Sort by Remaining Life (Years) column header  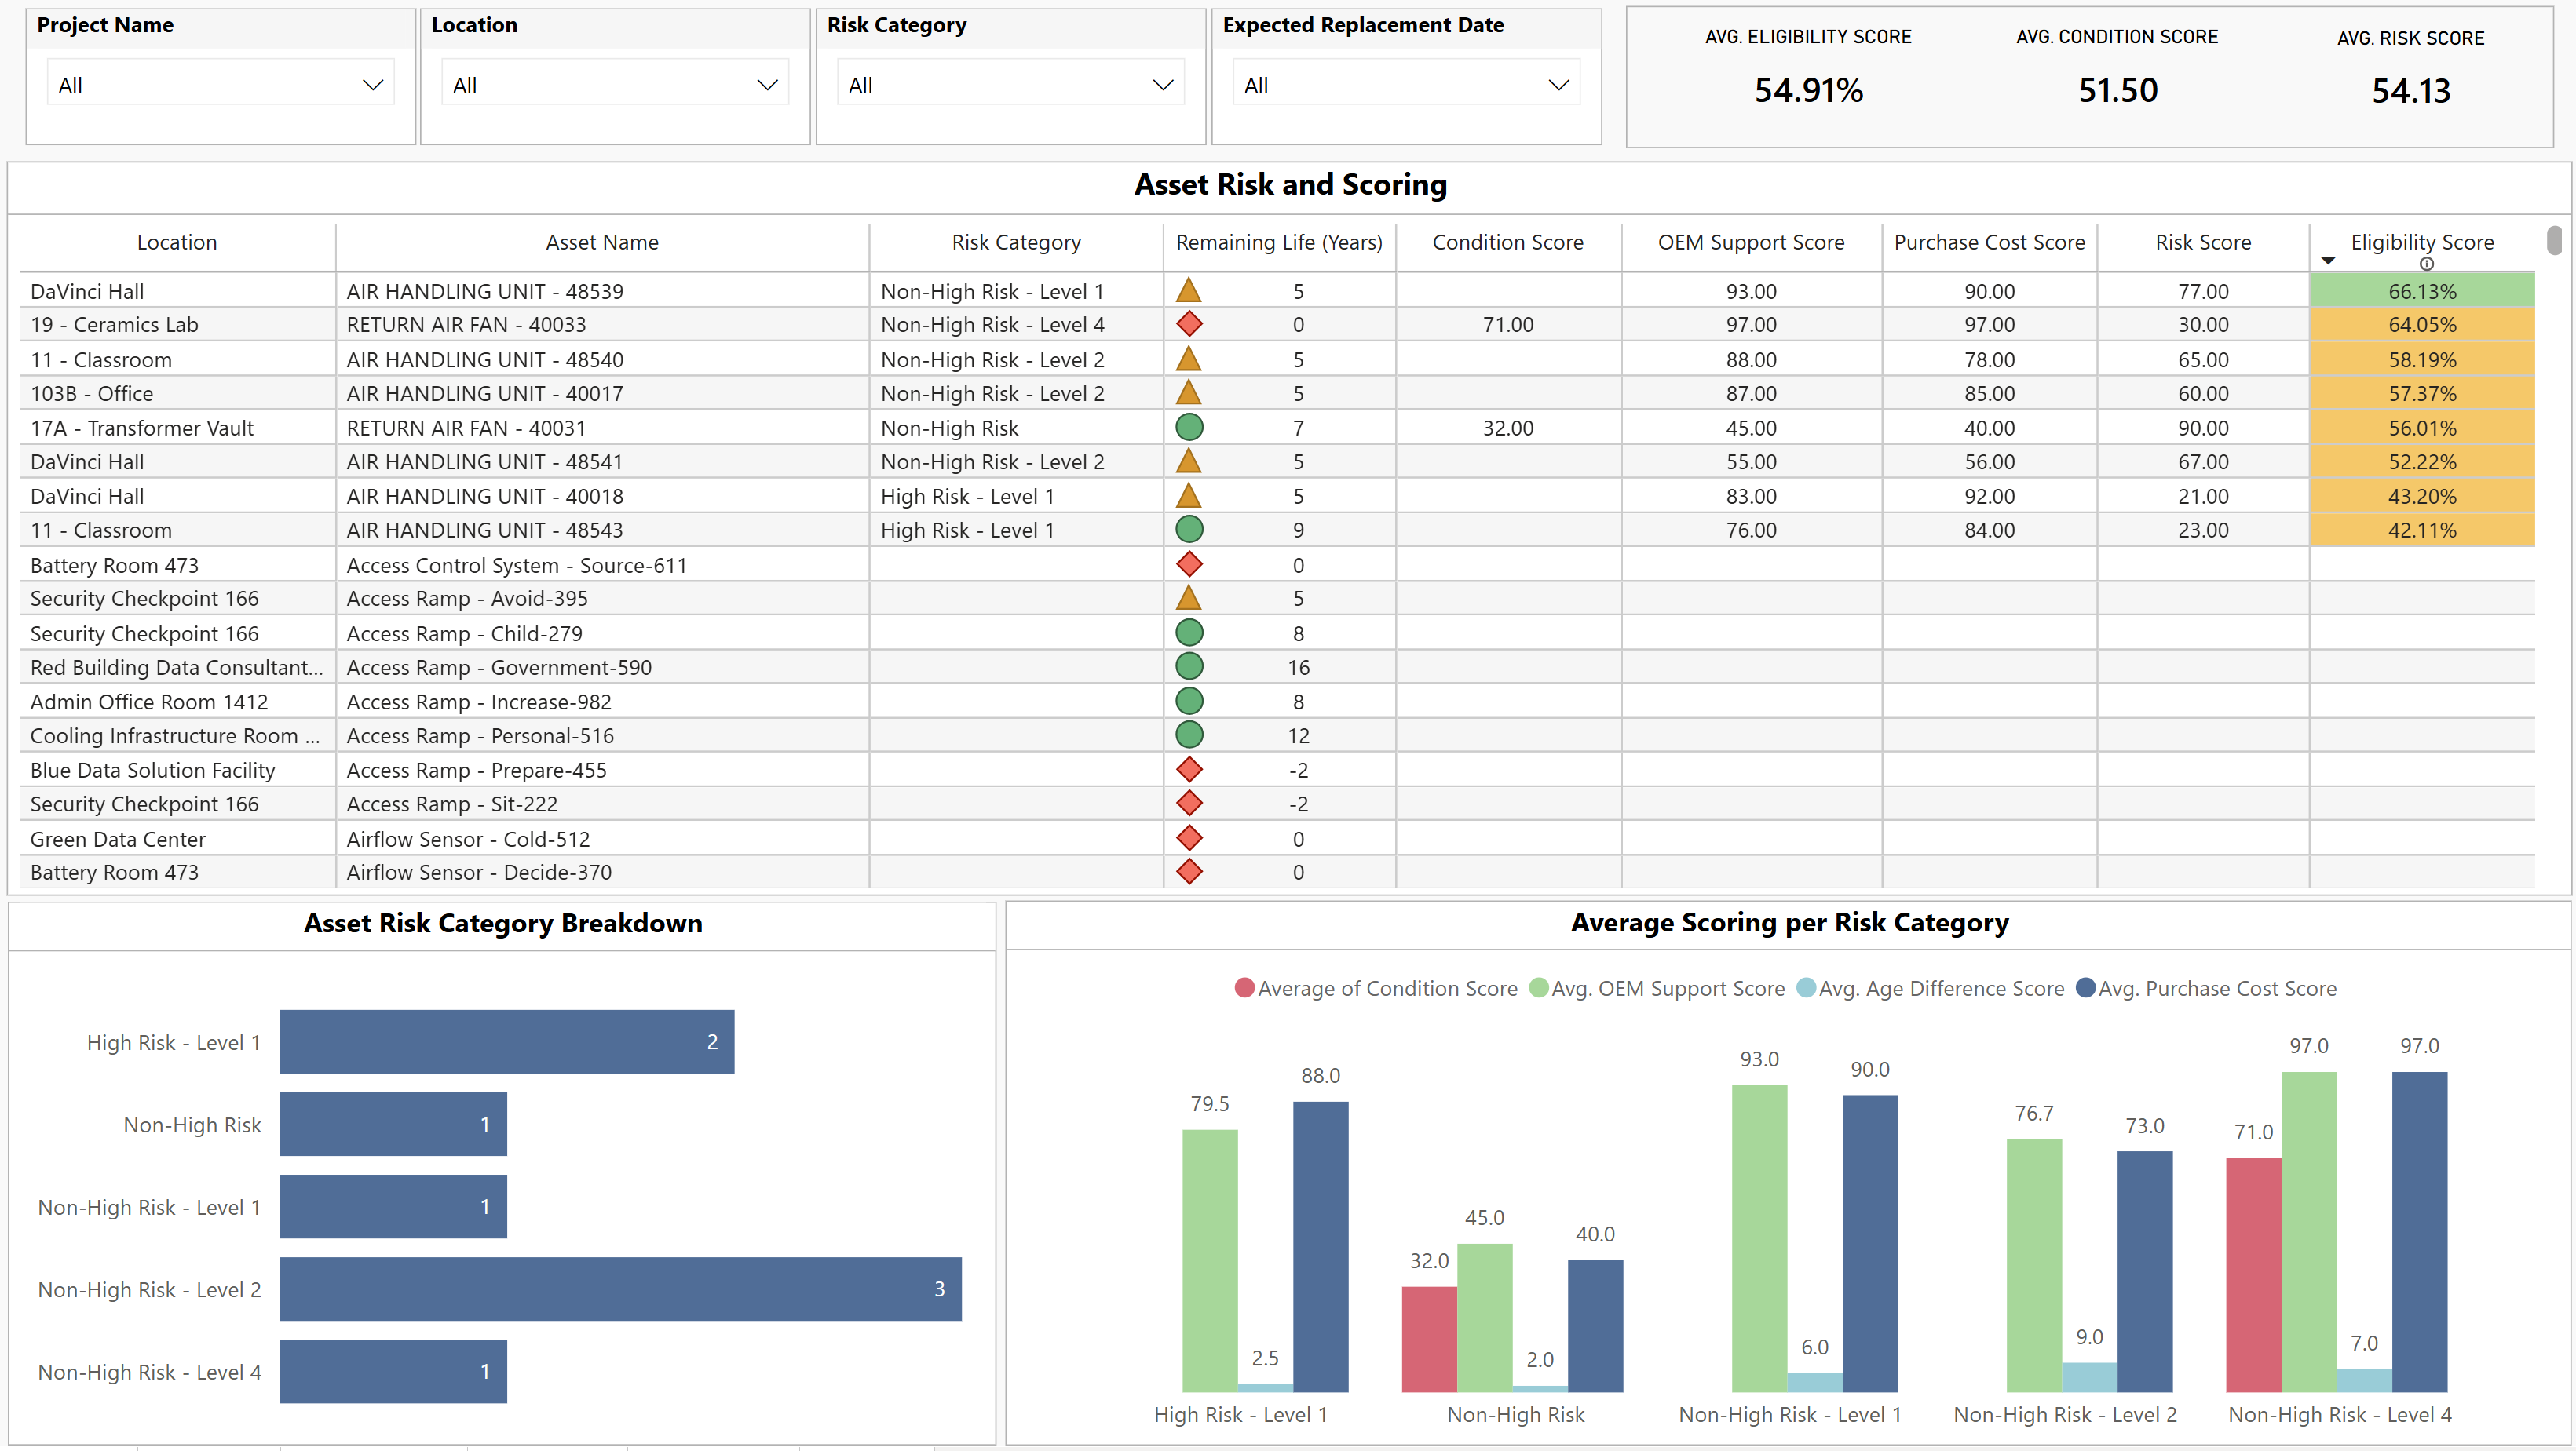pyautogui.click(x=1278, y=242)
